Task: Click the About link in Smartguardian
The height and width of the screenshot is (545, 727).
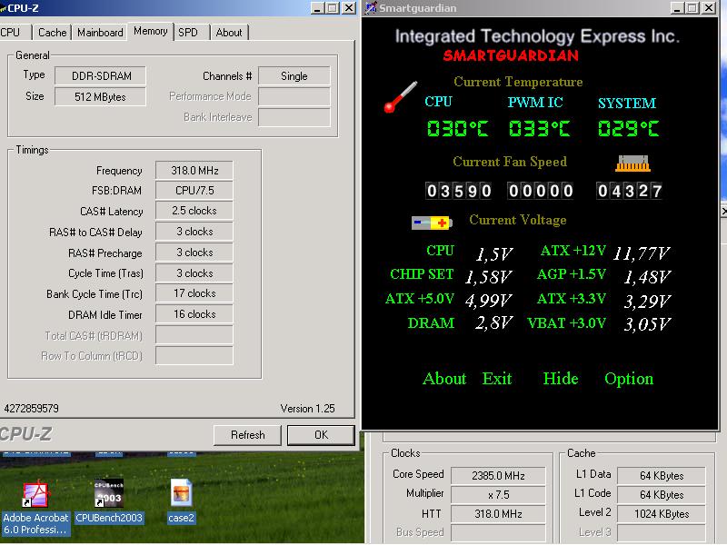Action: (444, 379)
